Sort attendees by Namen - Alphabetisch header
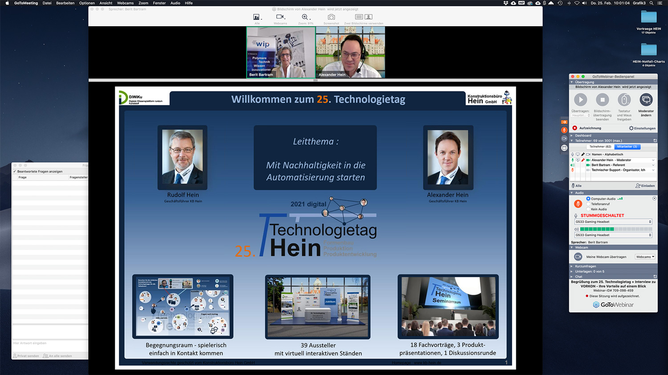The image size is (668, 375). 607,154
